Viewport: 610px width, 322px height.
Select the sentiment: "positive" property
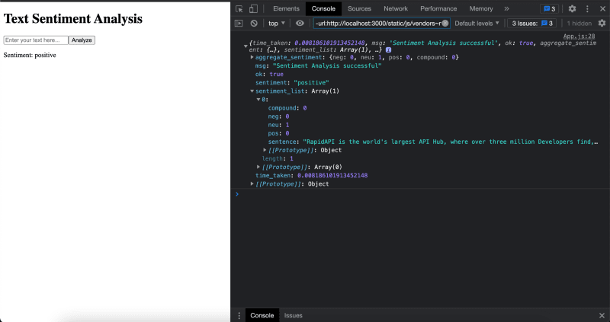point(292,82)
